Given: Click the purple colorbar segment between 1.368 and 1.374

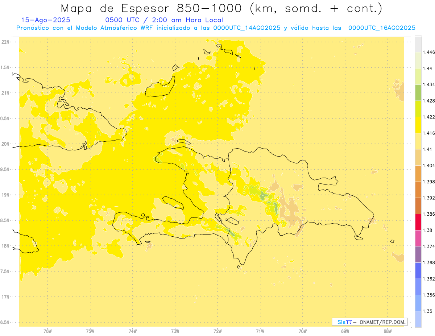Looking at the screenshot, I should 418,254.
